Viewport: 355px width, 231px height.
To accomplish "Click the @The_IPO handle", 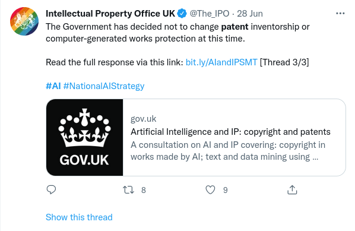I will click(210, 14).
